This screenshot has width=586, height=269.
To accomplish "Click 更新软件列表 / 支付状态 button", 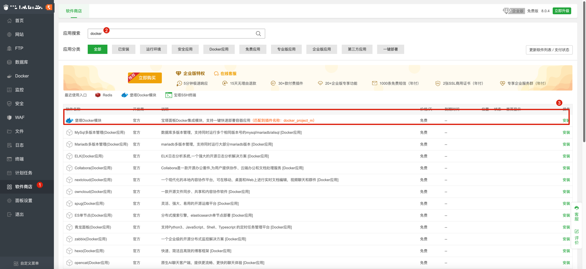I will 549,50.
